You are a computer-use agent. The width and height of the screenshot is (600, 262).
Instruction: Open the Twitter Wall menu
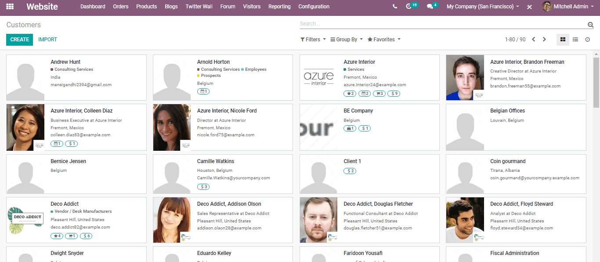pyautogui.click(x=199, y=7)
